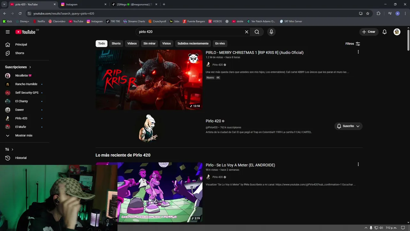Play the RIP KRIS R video thumbnail

(x=149, y=80)
